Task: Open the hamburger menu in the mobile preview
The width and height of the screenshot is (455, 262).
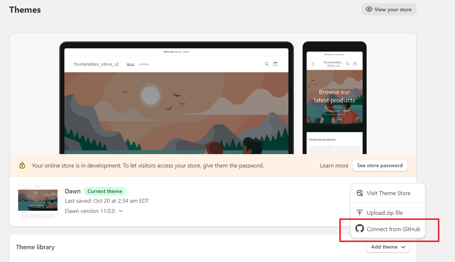Action: pyautogui.click(x=313, y=63)
